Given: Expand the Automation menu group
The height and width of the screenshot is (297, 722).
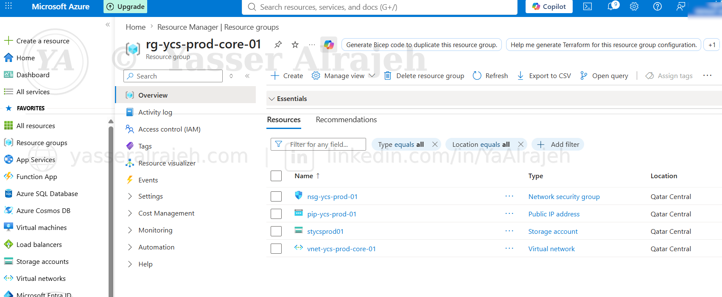Looking at the screenshot, I should tap(130, 247).
